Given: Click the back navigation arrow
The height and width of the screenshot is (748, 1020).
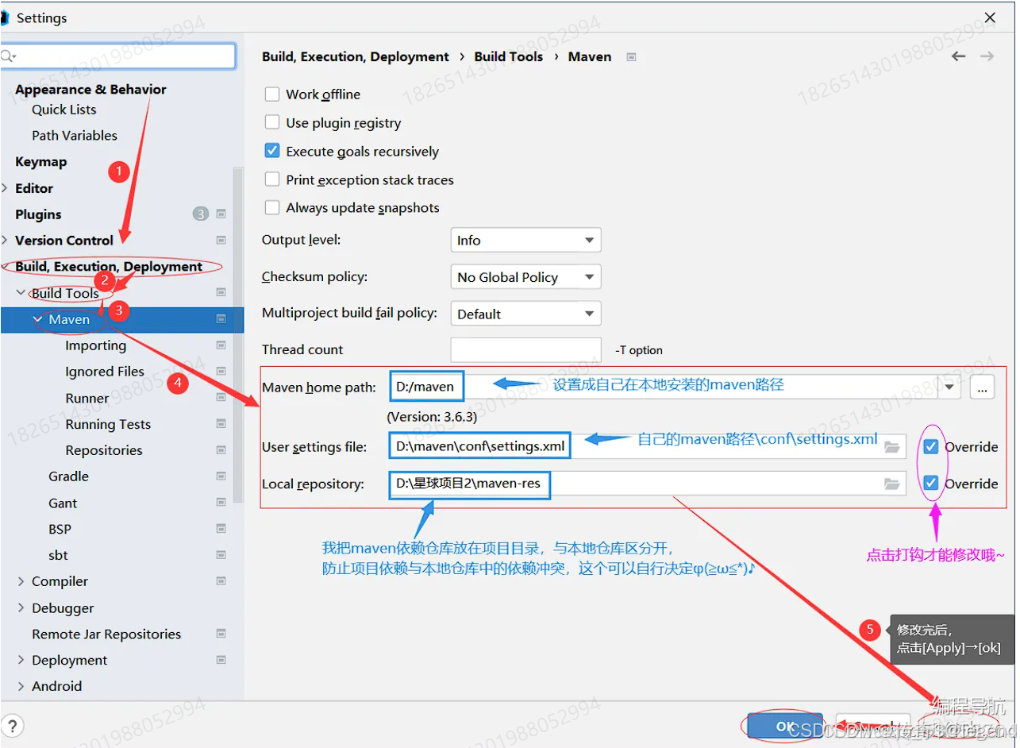Looking at the screenshot, I should click(958, 56).
